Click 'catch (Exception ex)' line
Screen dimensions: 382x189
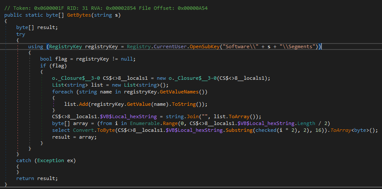click(46, 160)
